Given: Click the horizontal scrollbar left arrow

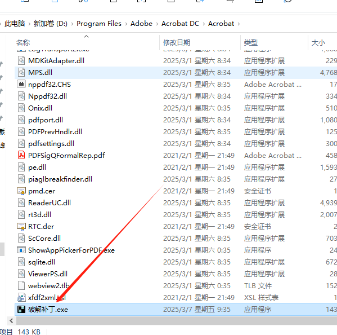Looking at the screenshot, I should click(x=11, y=320).
